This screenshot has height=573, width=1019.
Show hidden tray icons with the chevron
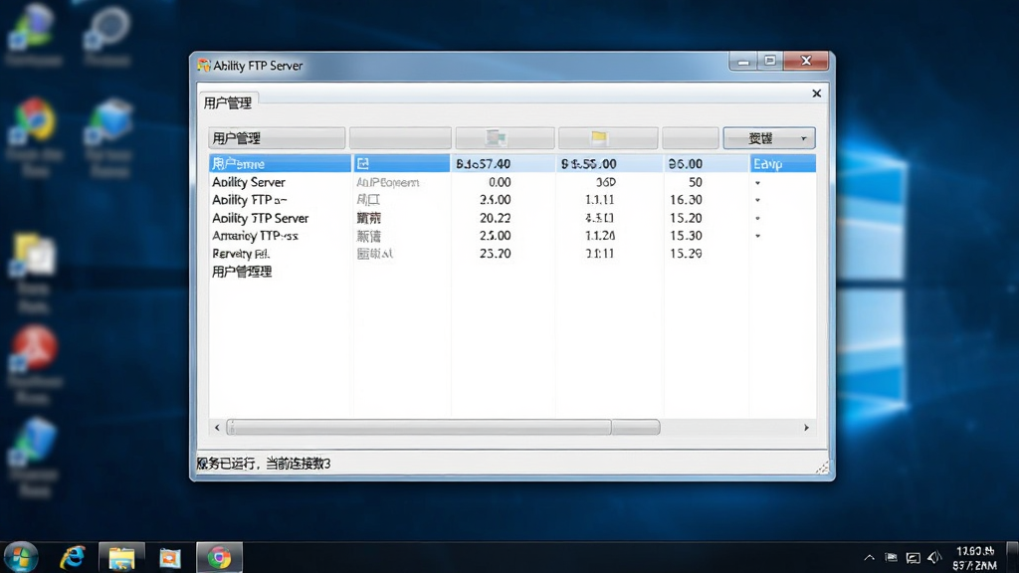(869, 557)
